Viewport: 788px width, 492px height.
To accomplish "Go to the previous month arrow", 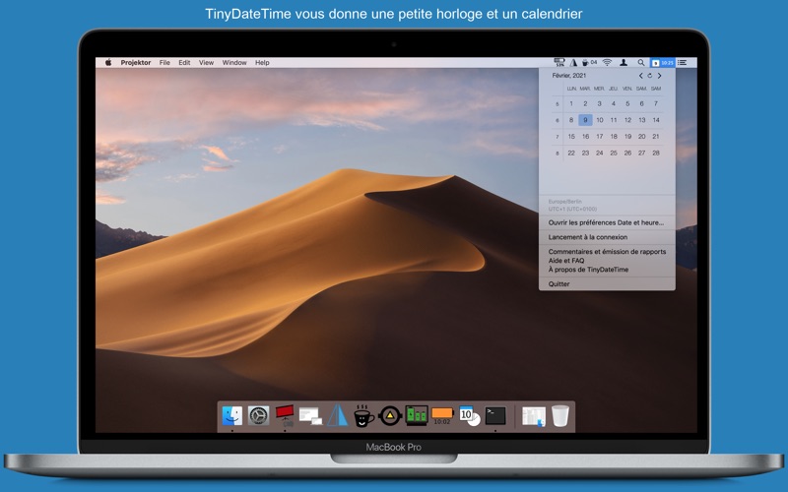I will [x=640, y=76].
